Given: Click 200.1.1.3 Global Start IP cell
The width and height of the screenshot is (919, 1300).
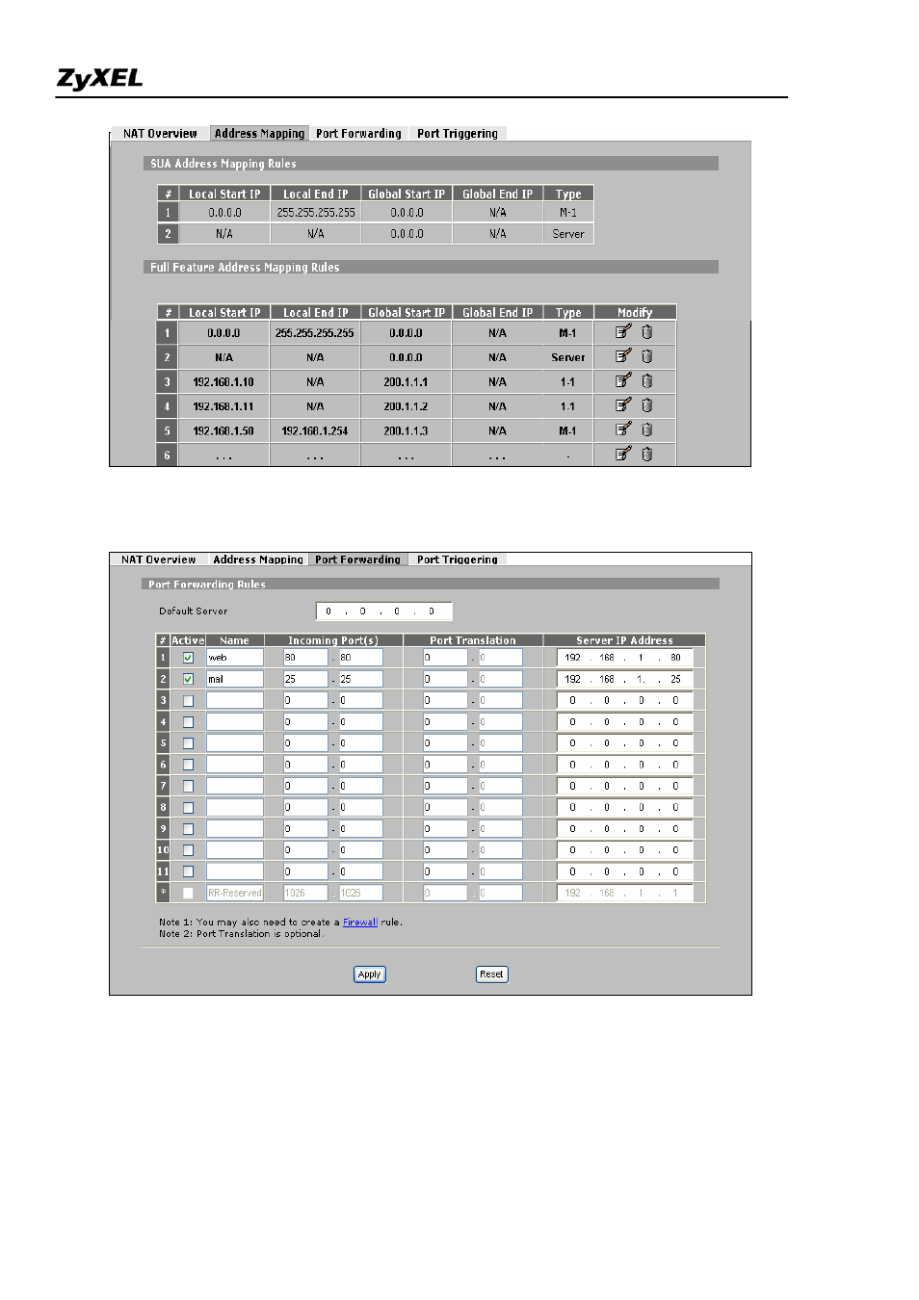Looking at the screenshot, I should click(x=406, y=430).
